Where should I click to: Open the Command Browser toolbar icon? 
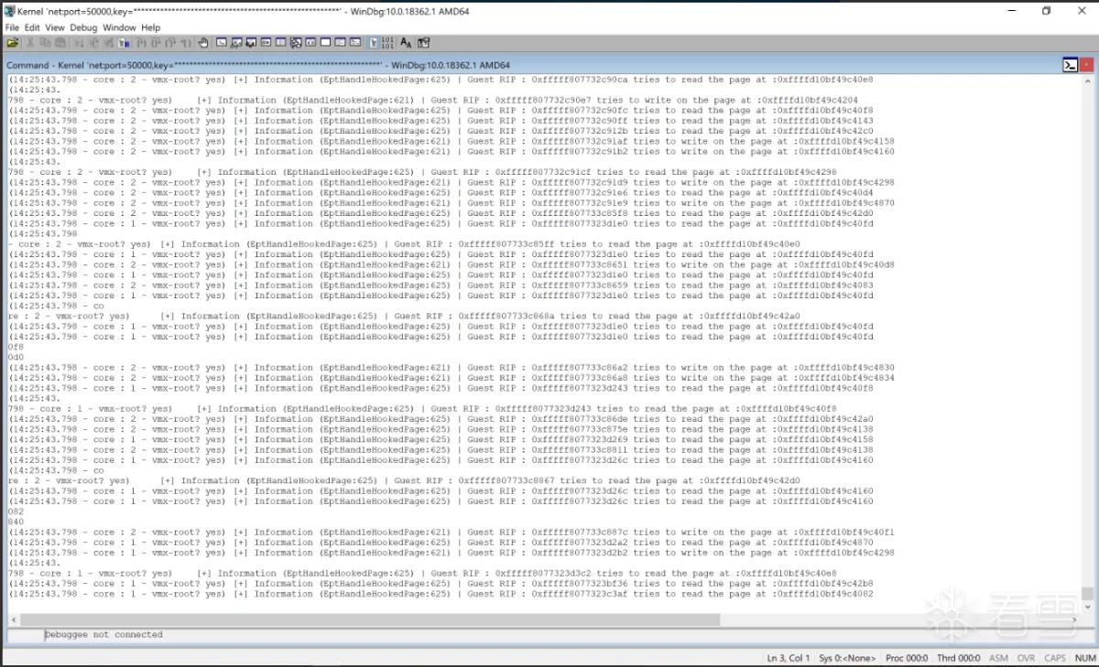point(354,43)
